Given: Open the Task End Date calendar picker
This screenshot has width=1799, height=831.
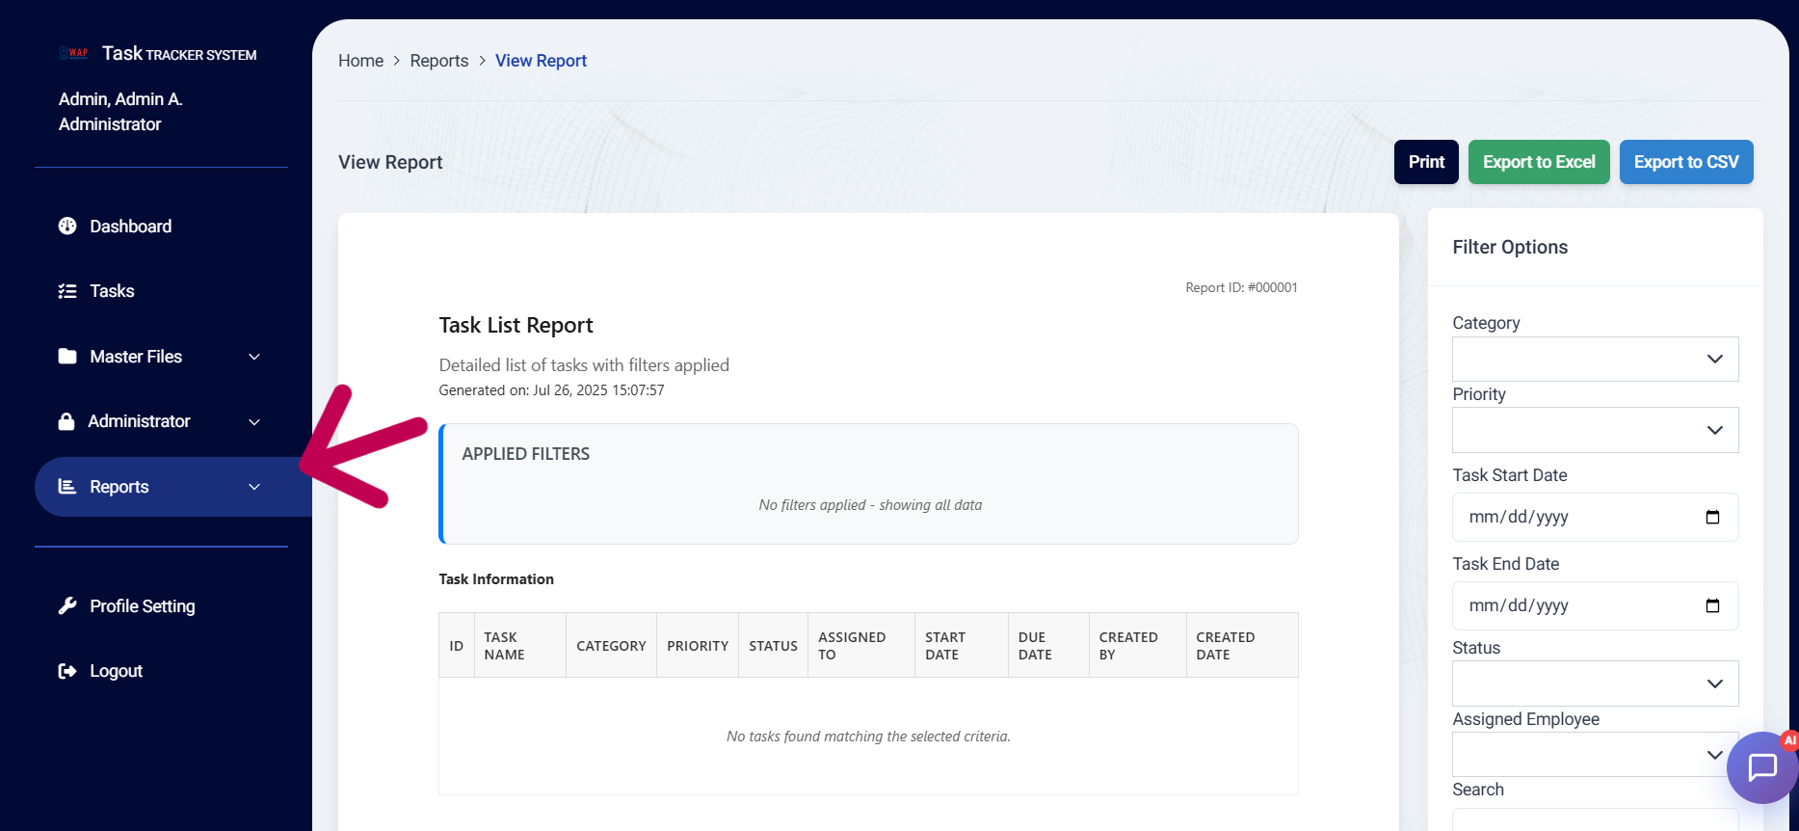Looking at the screenshot, I should (x=1712, y=606).
